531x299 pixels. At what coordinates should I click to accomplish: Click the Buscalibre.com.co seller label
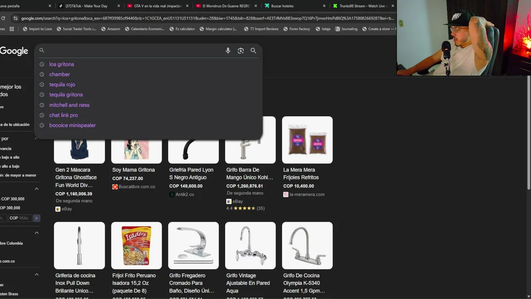136,187
